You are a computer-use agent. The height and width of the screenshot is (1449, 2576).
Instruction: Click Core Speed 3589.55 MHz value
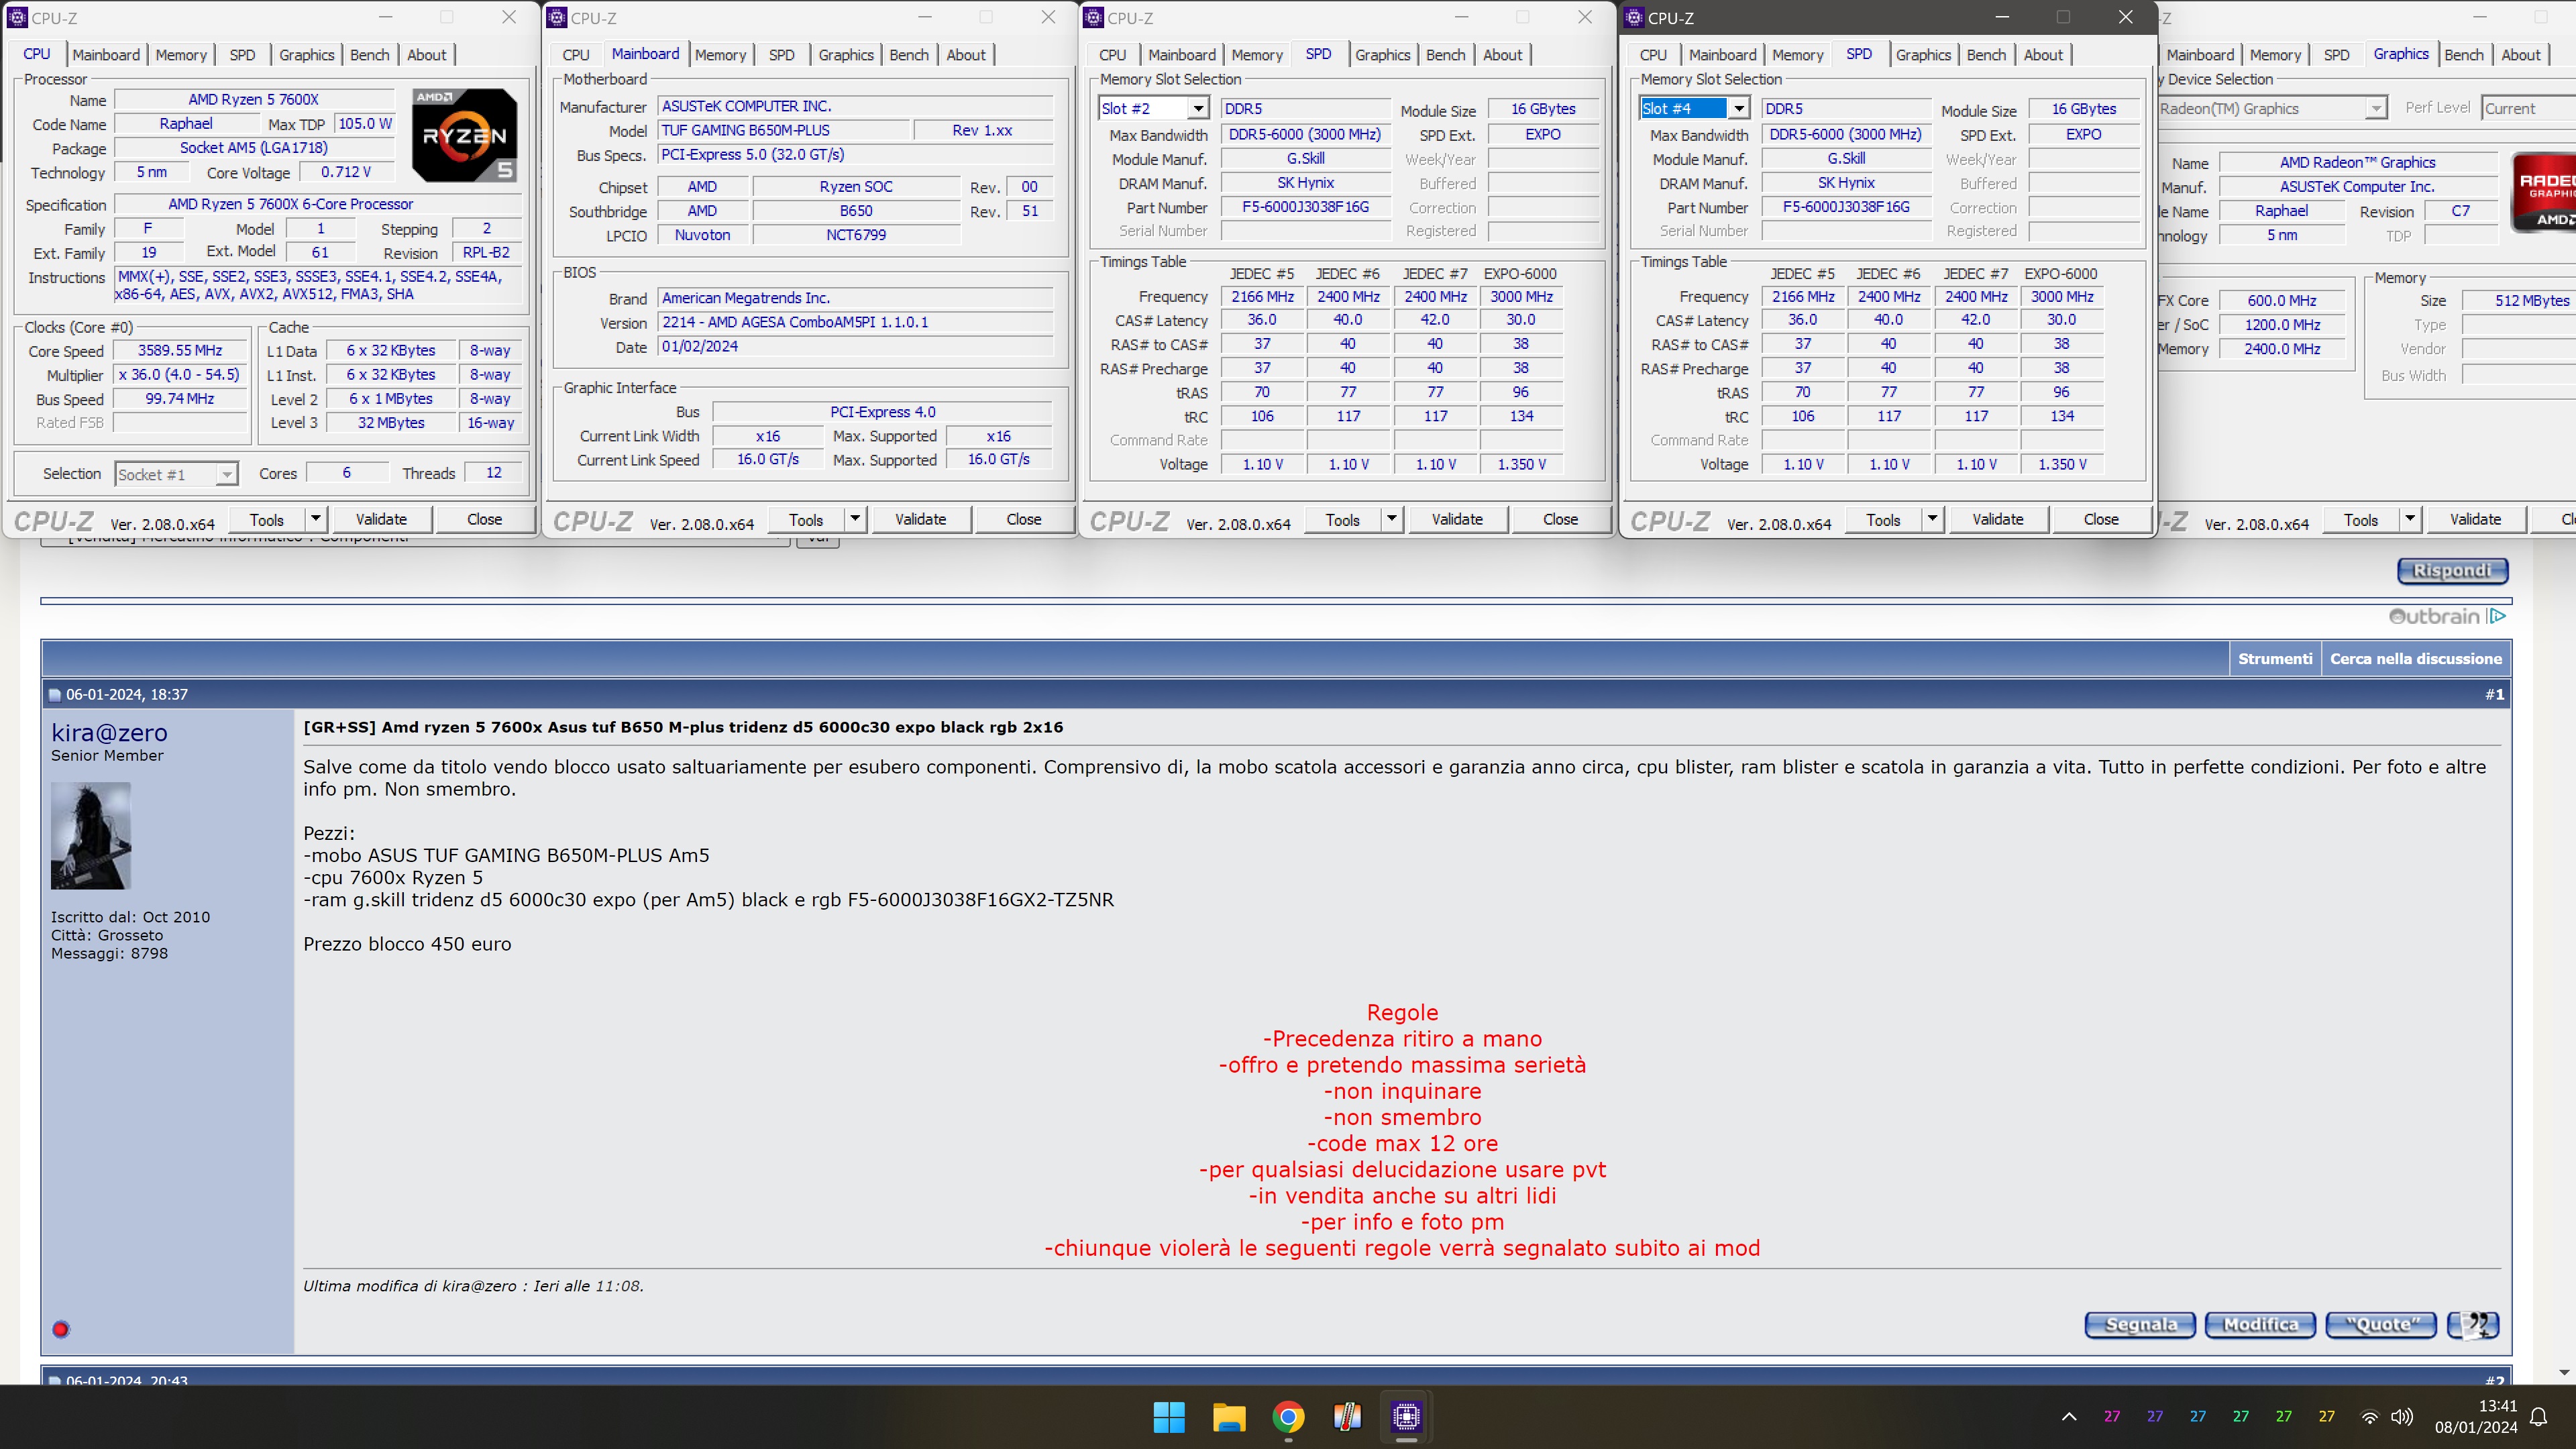[x=180, y=350]
